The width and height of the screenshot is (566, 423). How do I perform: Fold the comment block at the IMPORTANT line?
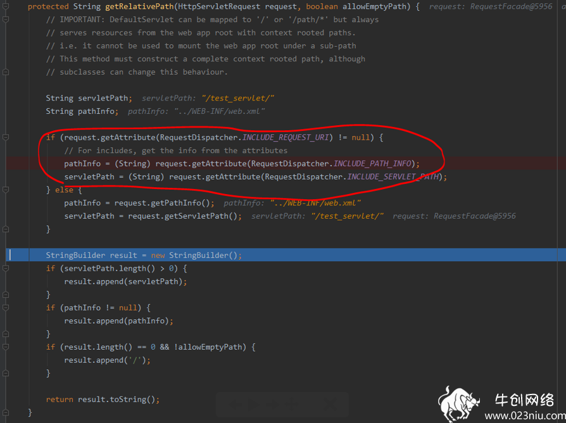(x=6, y=20)
